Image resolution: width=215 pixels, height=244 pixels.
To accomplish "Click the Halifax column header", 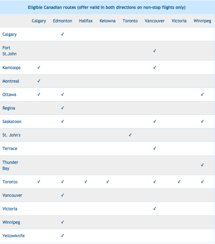I will [86, 21].
